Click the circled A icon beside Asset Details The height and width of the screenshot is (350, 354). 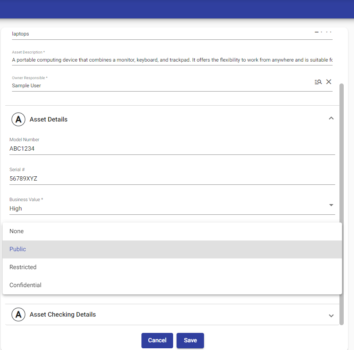(18, 119)
